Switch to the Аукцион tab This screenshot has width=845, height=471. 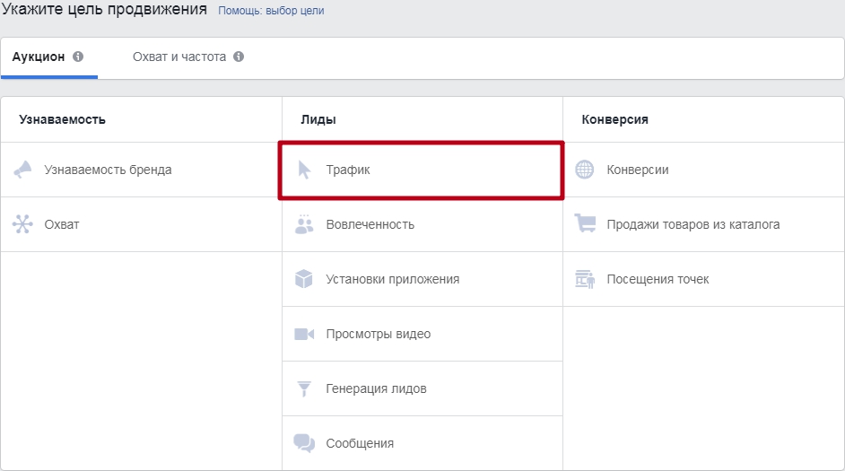pos(39,57)
